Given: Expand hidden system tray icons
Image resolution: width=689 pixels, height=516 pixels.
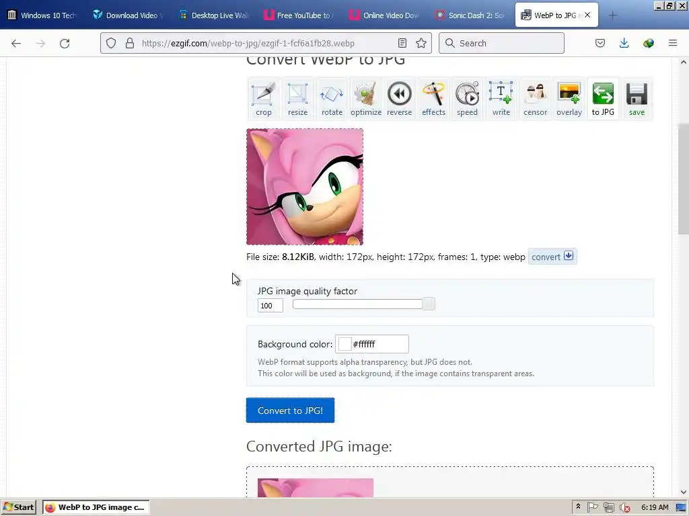Looking at the screenshot, I should click(578, 507).
